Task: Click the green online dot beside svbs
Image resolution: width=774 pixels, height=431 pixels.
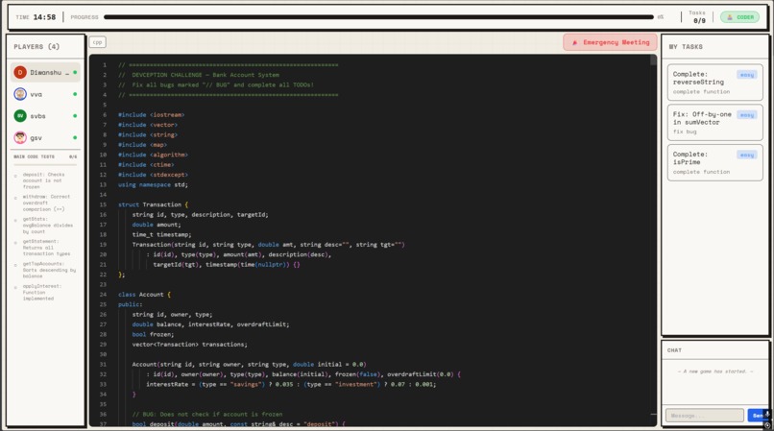Action: pos(75,116)
